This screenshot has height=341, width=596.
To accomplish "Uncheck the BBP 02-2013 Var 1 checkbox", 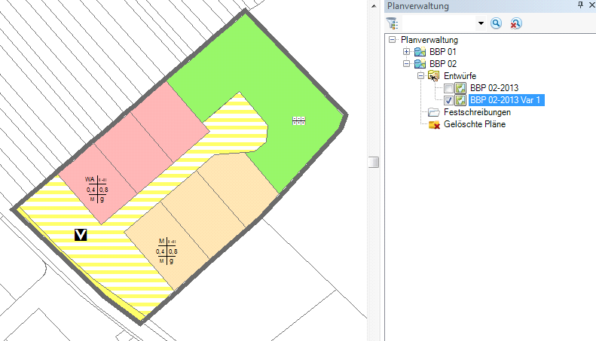I will pyautogui.click(x=448, y=100).
